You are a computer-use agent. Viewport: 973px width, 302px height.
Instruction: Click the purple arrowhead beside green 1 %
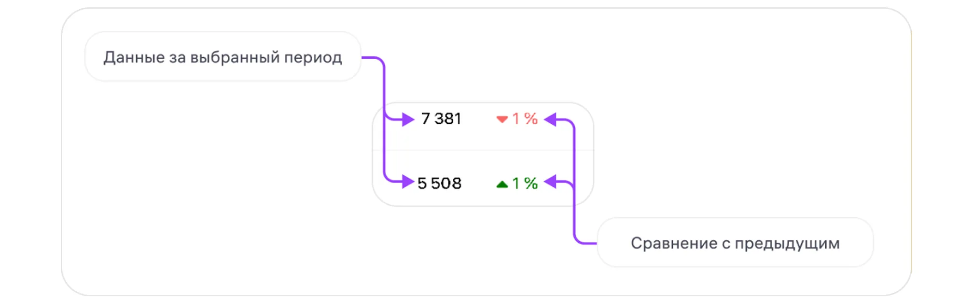tap(550, 182)
